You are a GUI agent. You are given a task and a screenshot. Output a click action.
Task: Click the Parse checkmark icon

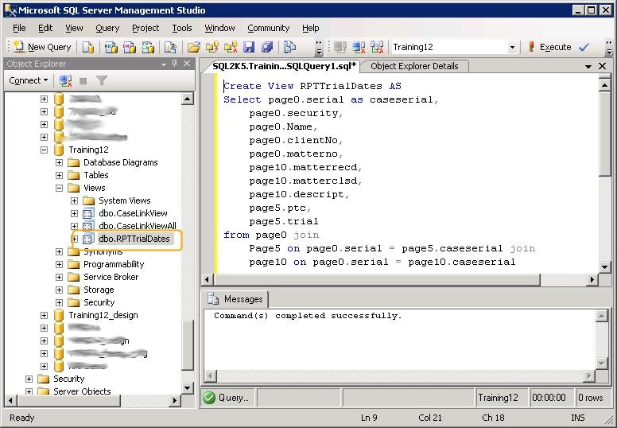[x=584, y=47]
